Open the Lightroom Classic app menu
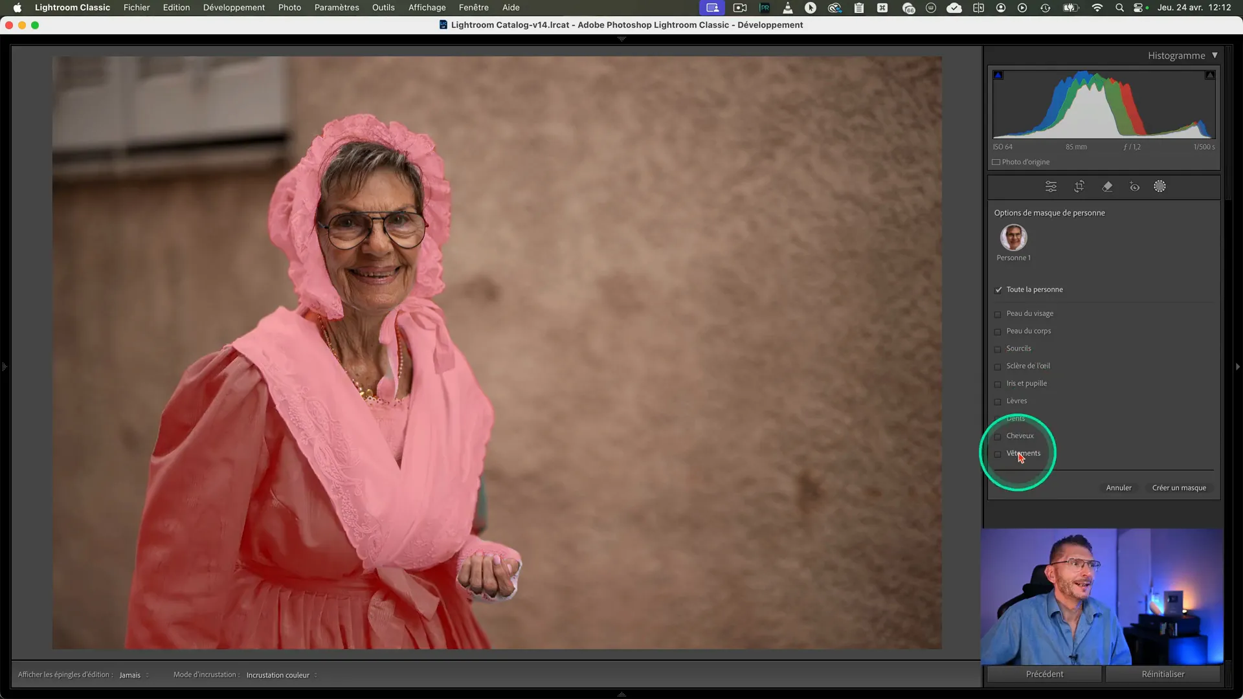Image resolution: width=1243 pixels, height=699 pixels. point(73,8)
